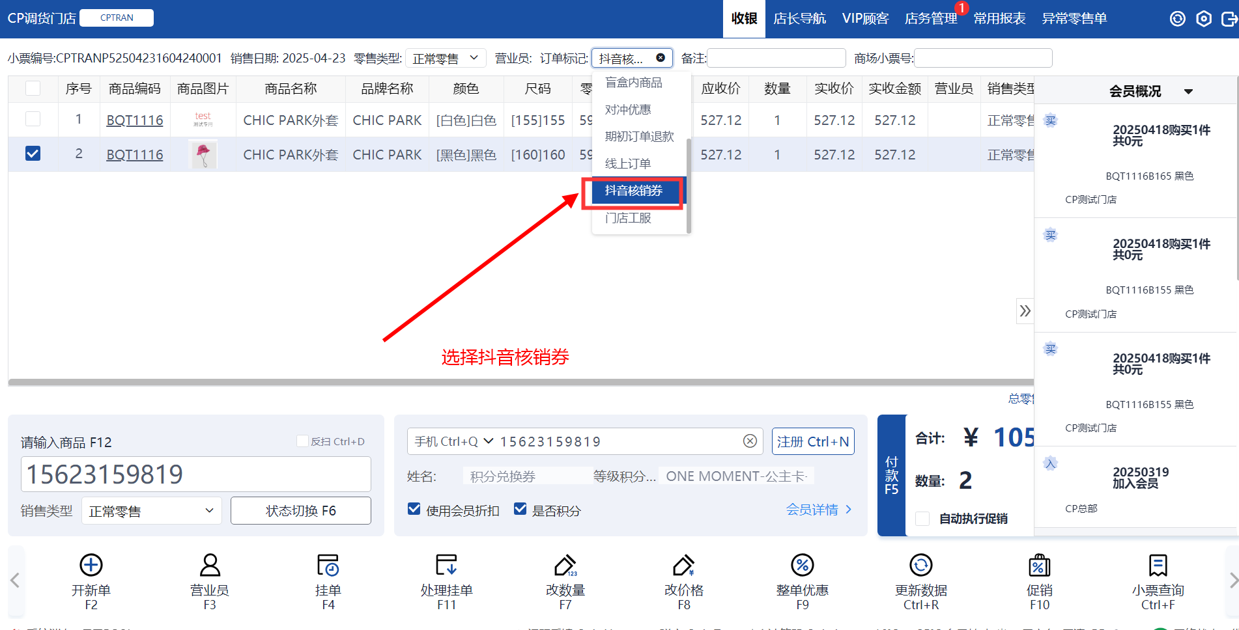This screenshot has width=1239, height=630.
Task: Open 处理挂单 F11 icon
Action: [x=446, y=565]
